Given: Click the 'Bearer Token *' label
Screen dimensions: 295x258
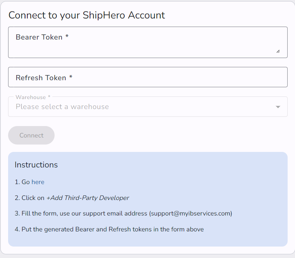Looking at the screenshot, I should [42, 37].
